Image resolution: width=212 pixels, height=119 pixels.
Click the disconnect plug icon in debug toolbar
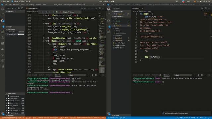point(60,12)
